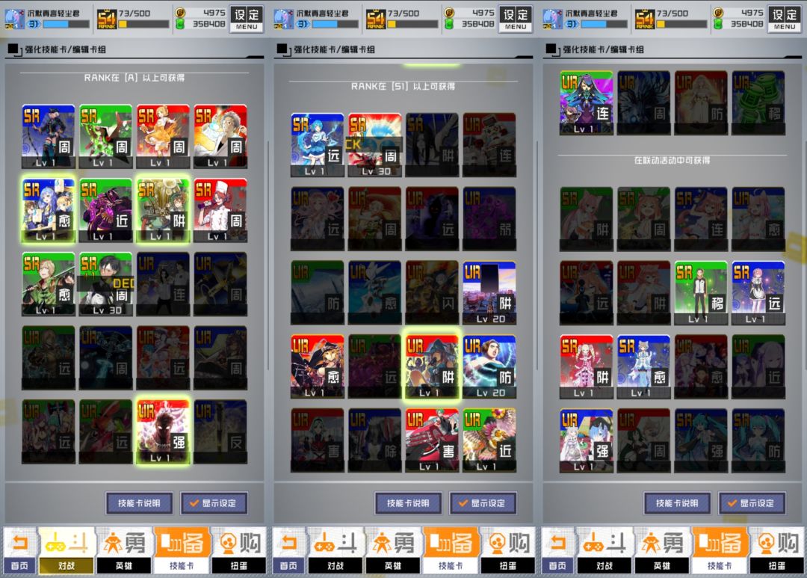Screen dimensions: 807x578
Task: Select UR 害 Lv 1 card in middle panel
Action: 432,440
